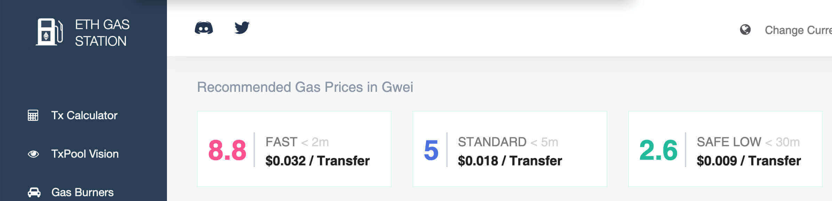The height and width of the screenshot is (201, 832).
Task: Click the $0.032 / Transfer fast cost
Action: tap(317, 161)
